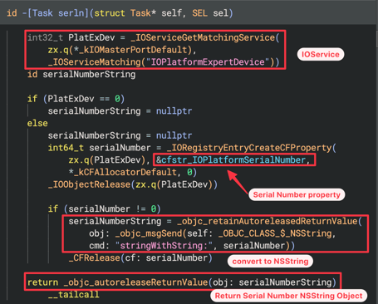
Task: Click "PlatExDev" in the int32_t declaration line
Action: tap(91, 37)
